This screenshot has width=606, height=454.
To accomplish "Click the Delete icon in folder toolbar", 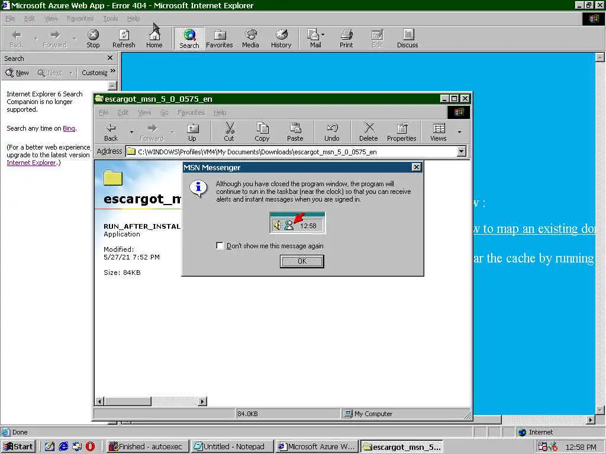I will point(368,132).
